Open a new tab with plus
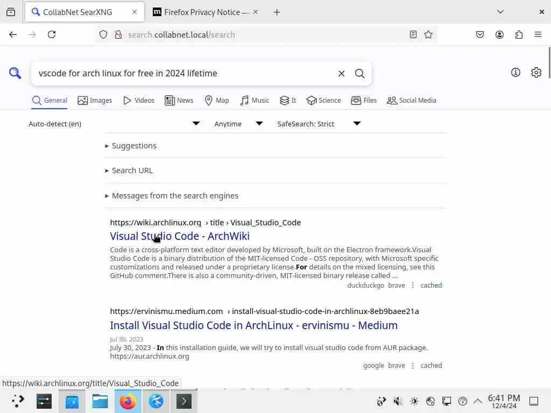The height and width of the screenshot is (413, 551). [277, 12]
